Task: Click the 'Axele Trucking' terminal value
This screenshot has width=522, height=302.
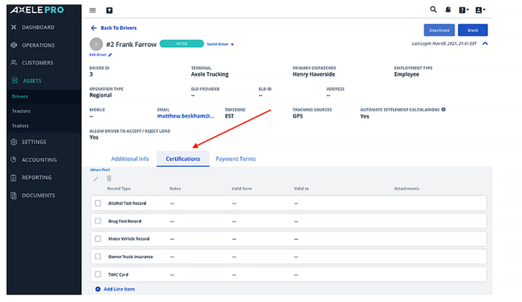Action: [209, 74]
